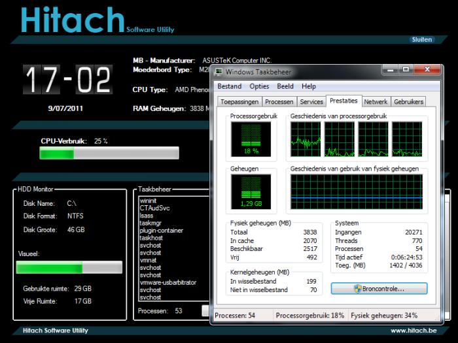The width and height of the screenshot is (458, 343).
Task: Click the ASUSTeK Computer INC. value
Action: coord(237,61)
